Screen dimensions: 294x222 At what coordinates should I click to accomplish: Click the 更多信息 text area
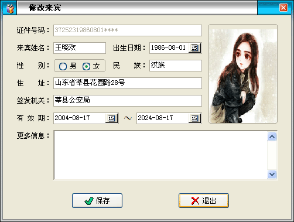click(x=160, y=155)
